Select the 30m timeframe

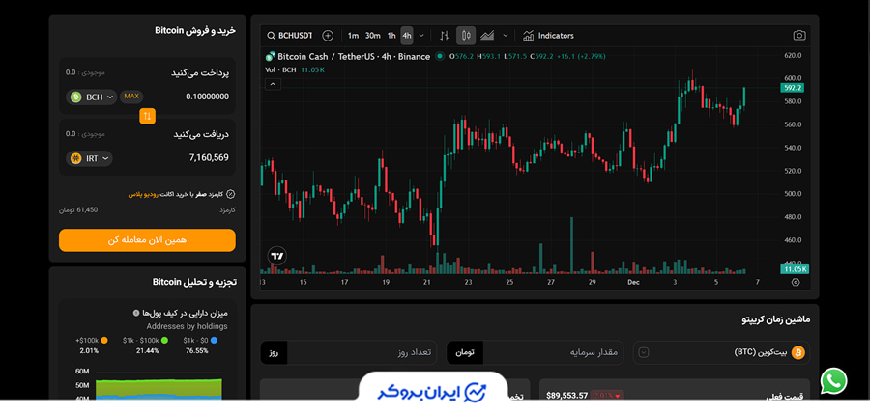373,36
